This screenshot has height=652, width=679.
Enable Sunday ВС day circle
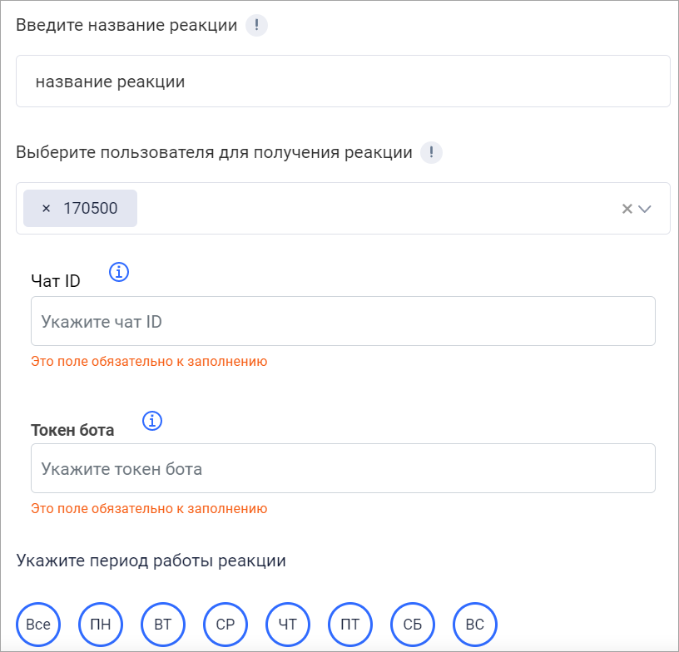tap(475, 625)
